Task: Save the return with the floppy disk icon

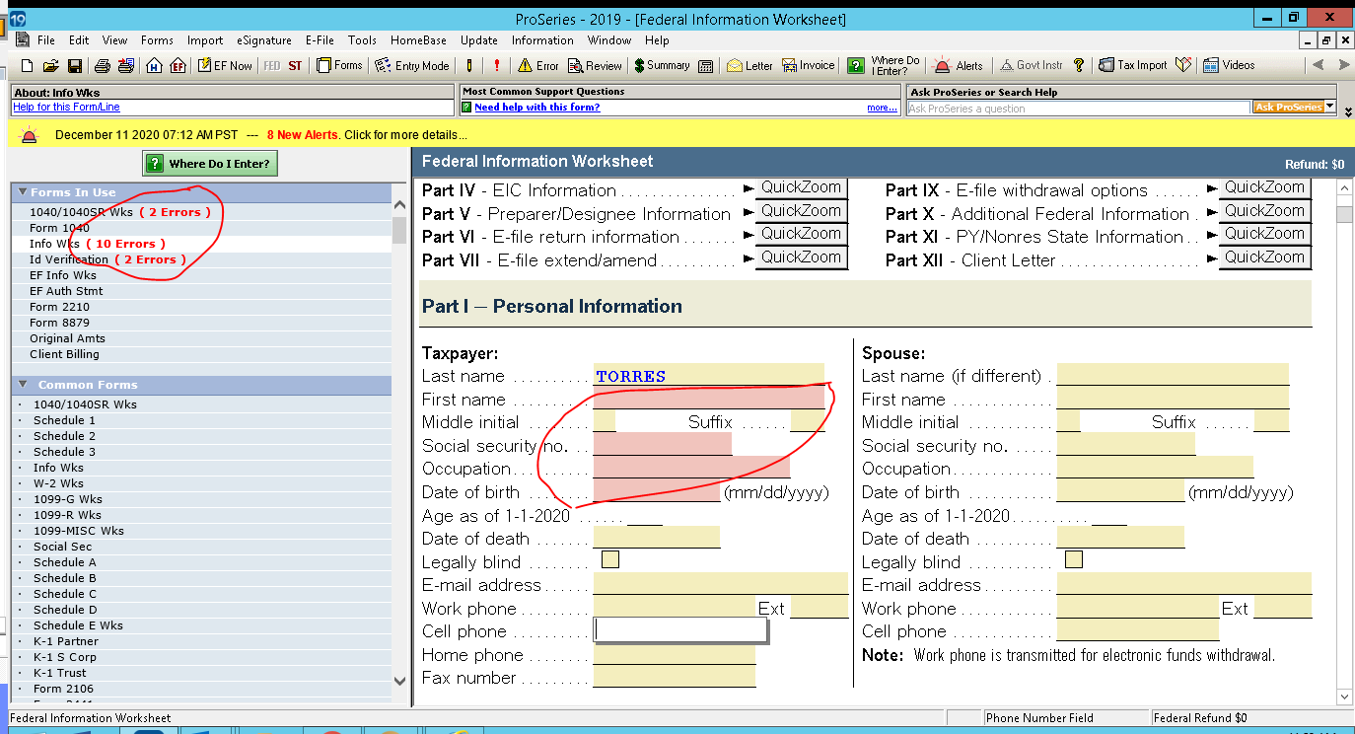Action: 75,66
